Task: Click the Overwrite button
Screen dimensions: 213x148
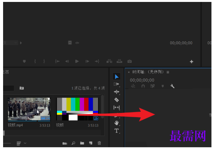Action: point(119,61)
